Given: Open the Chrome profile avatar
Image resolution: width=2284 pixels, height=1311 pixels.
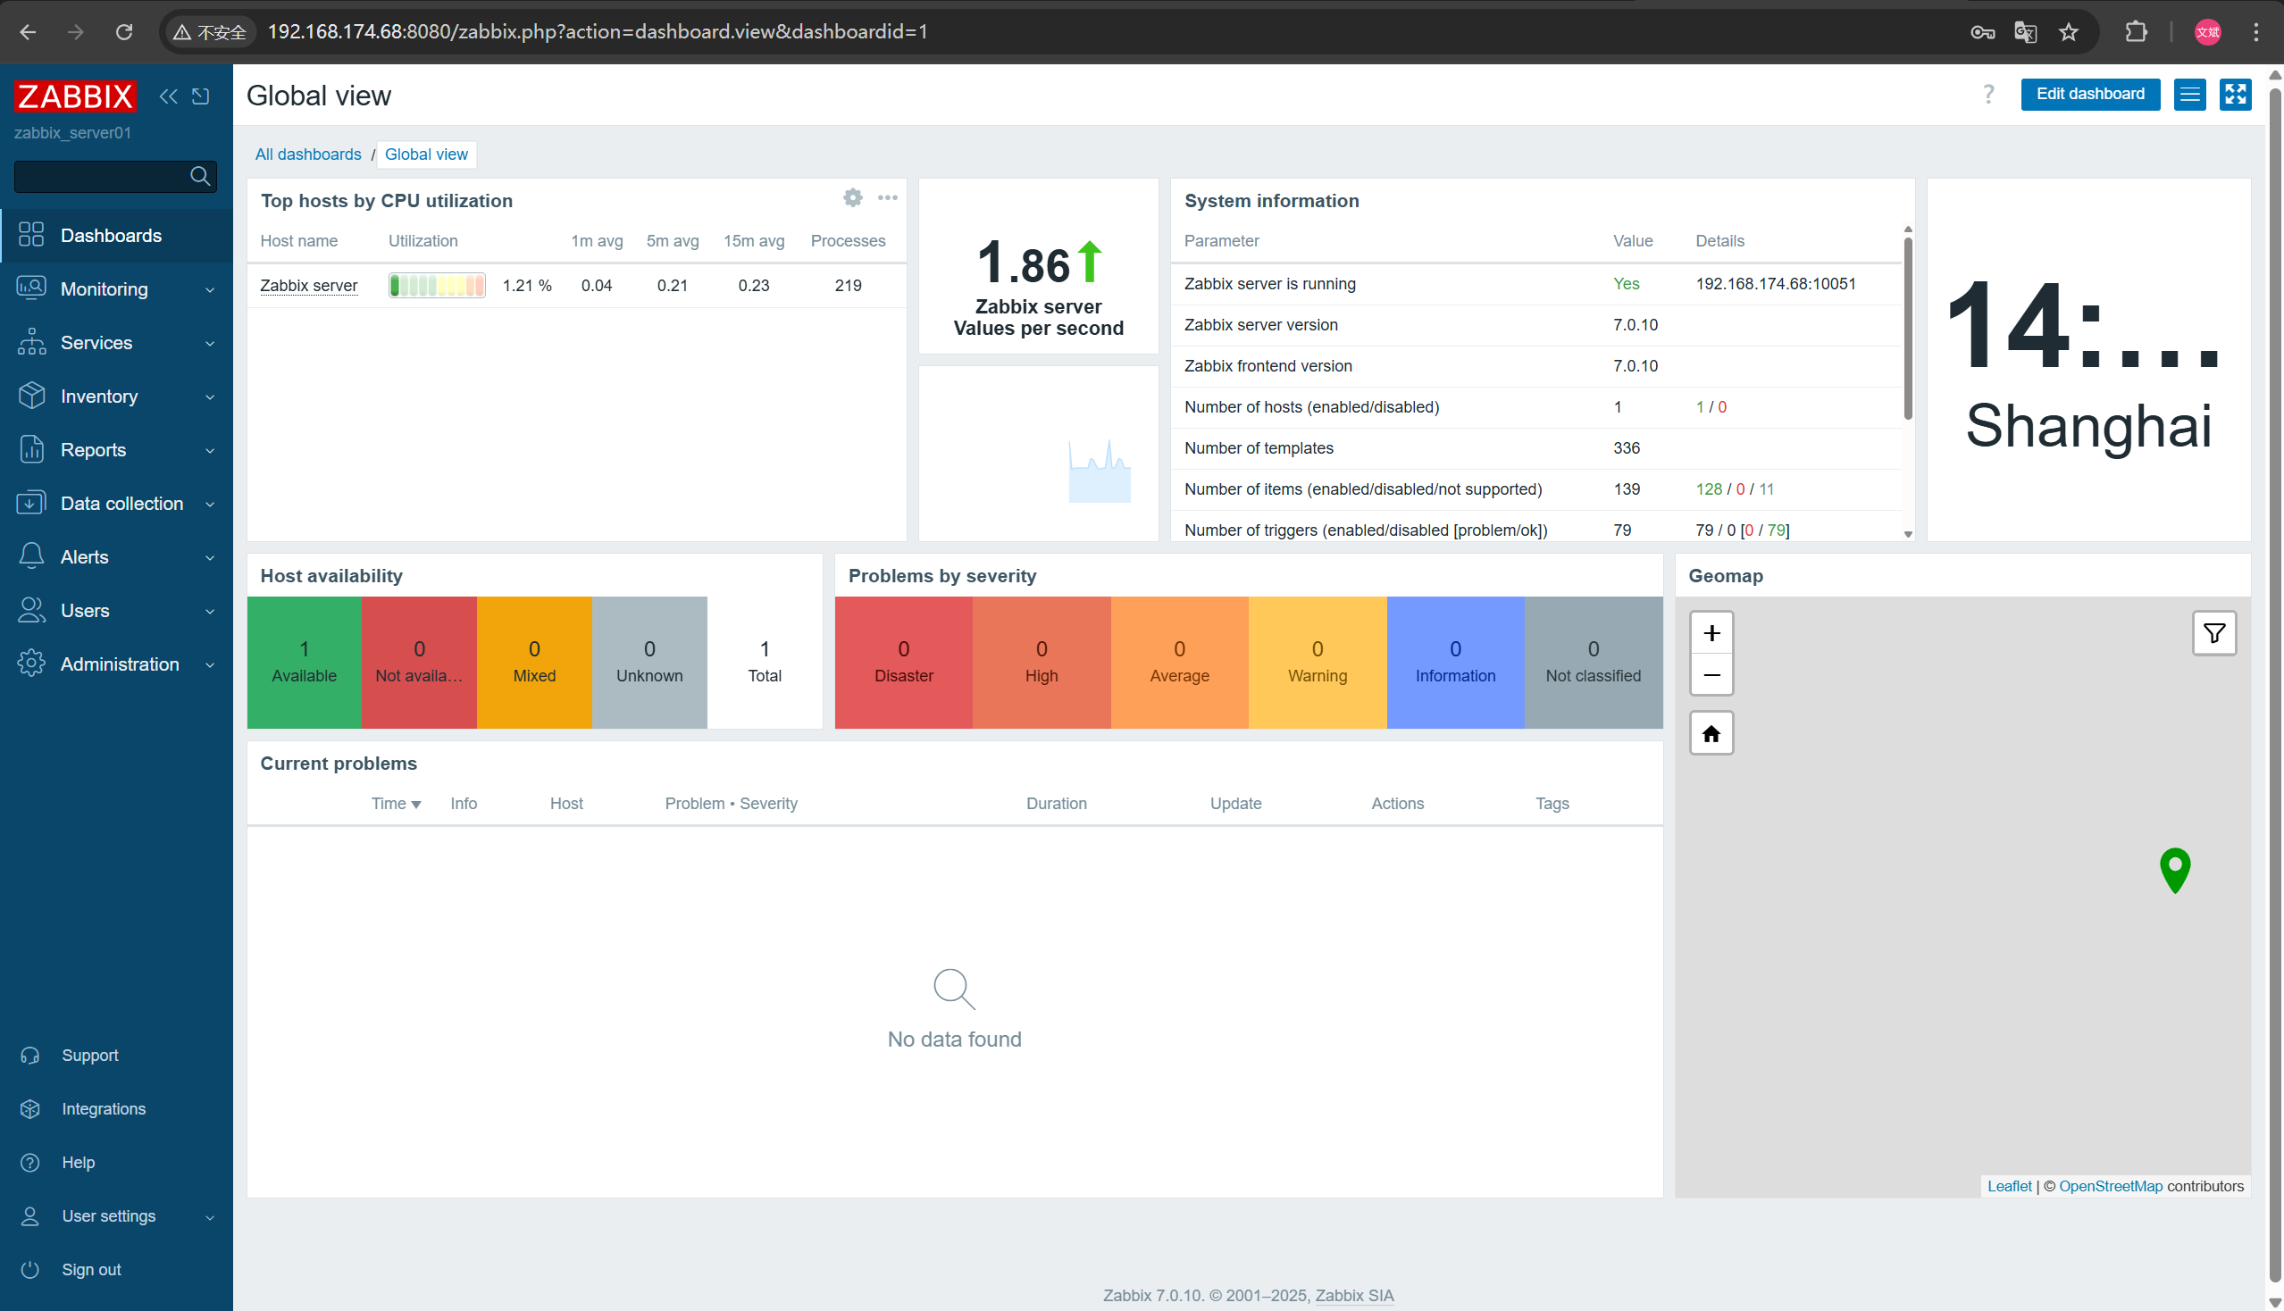Looking at the screenshot, I should tap(2207, 31).
